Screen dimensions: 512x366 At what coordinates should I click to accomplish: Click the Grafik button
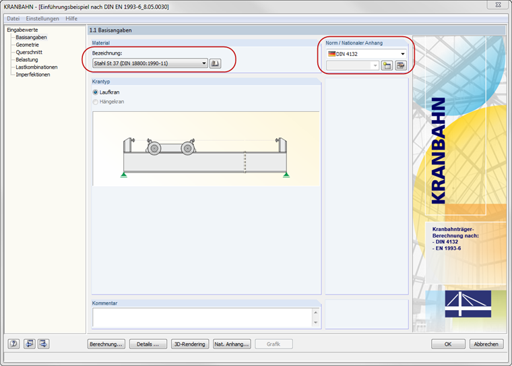(274, 344)
